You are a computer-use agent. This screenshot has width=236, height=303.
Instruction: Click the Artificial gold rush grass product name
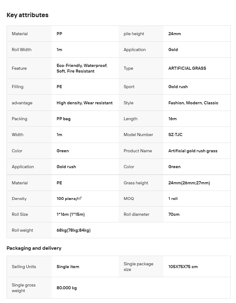pyautogui.click(x=193, y=151)
